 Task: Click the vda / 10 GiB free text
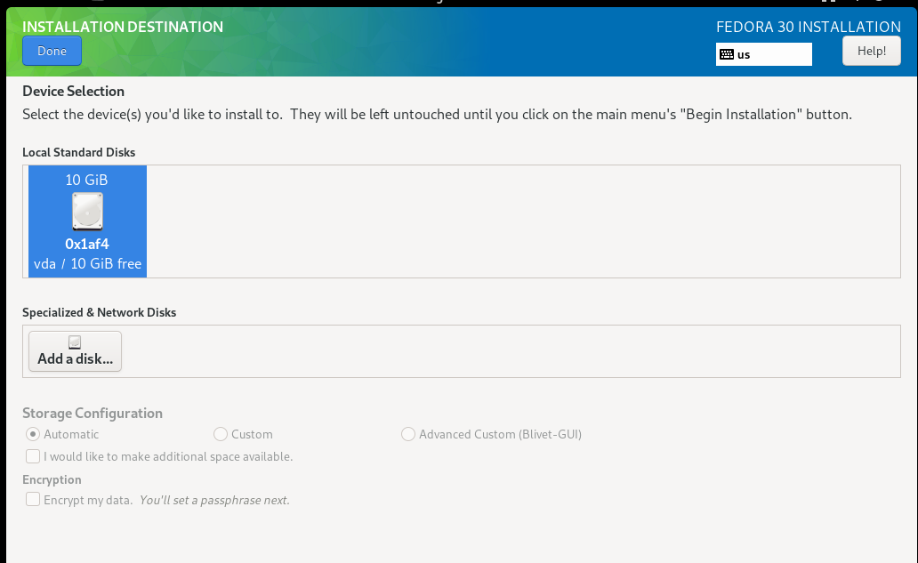pyautogui.click(x=87, y=263)
